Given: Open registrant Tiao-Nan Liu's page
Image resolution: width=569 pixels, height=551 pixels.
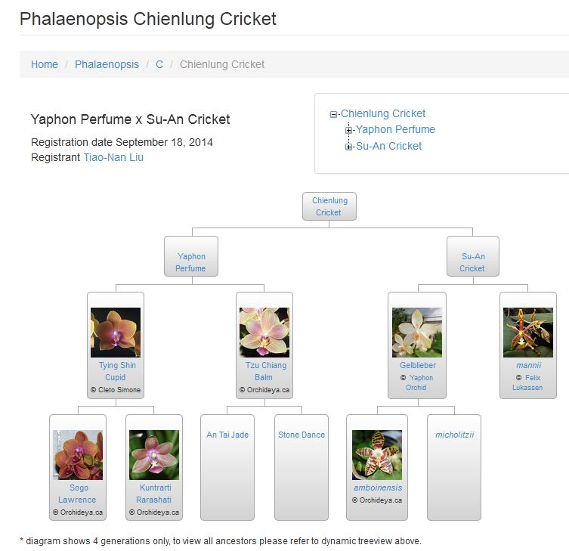Looking at the screenshot, I should click(x=113, y=157).
